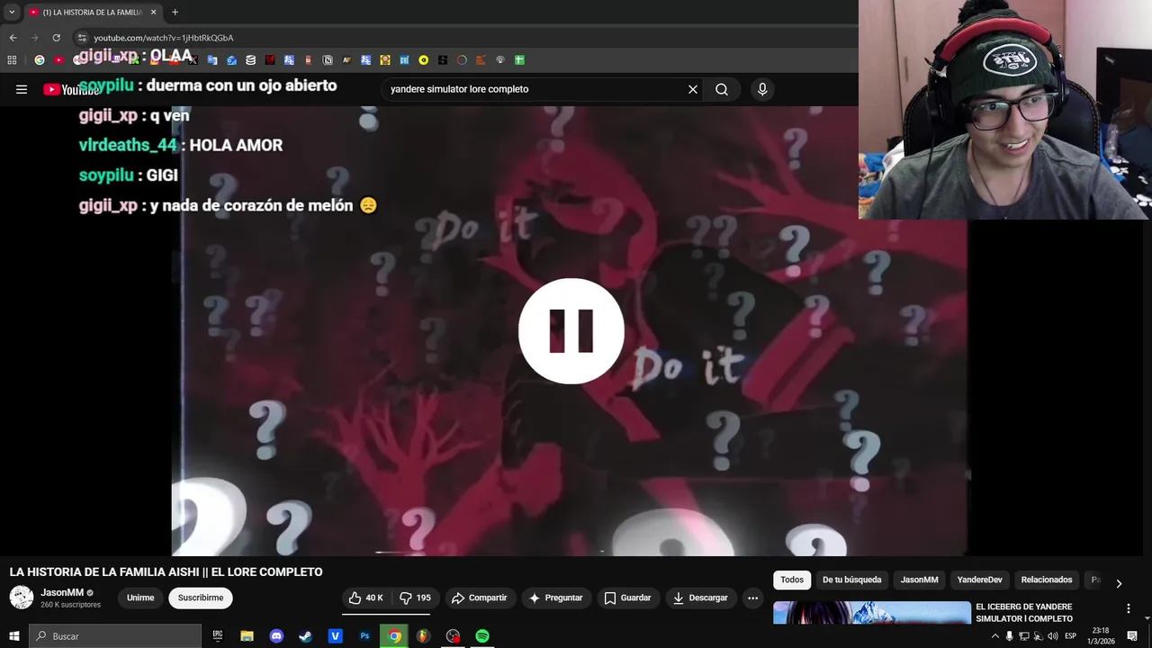Open Discord from the taskbar
1152x648 pixels.
(x=276, y=635)
